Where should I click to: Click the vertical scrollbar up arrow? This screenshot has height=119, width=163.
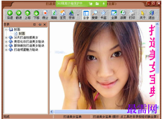point(157,24)
